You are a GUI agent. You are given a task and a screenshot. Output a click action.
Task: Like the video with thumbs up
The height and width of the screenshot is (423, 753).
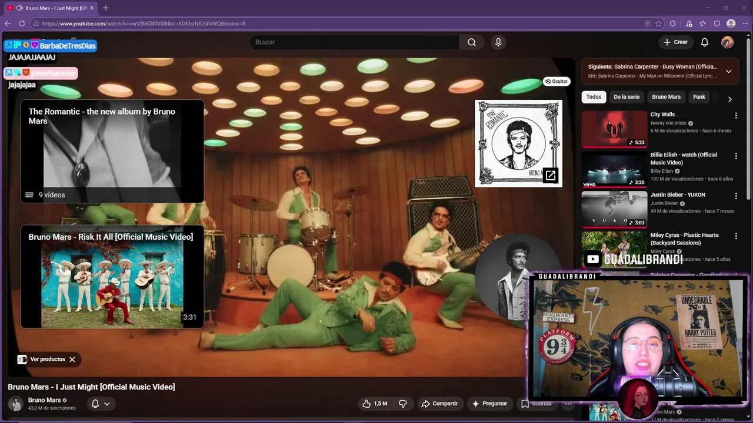click(375, 404)
